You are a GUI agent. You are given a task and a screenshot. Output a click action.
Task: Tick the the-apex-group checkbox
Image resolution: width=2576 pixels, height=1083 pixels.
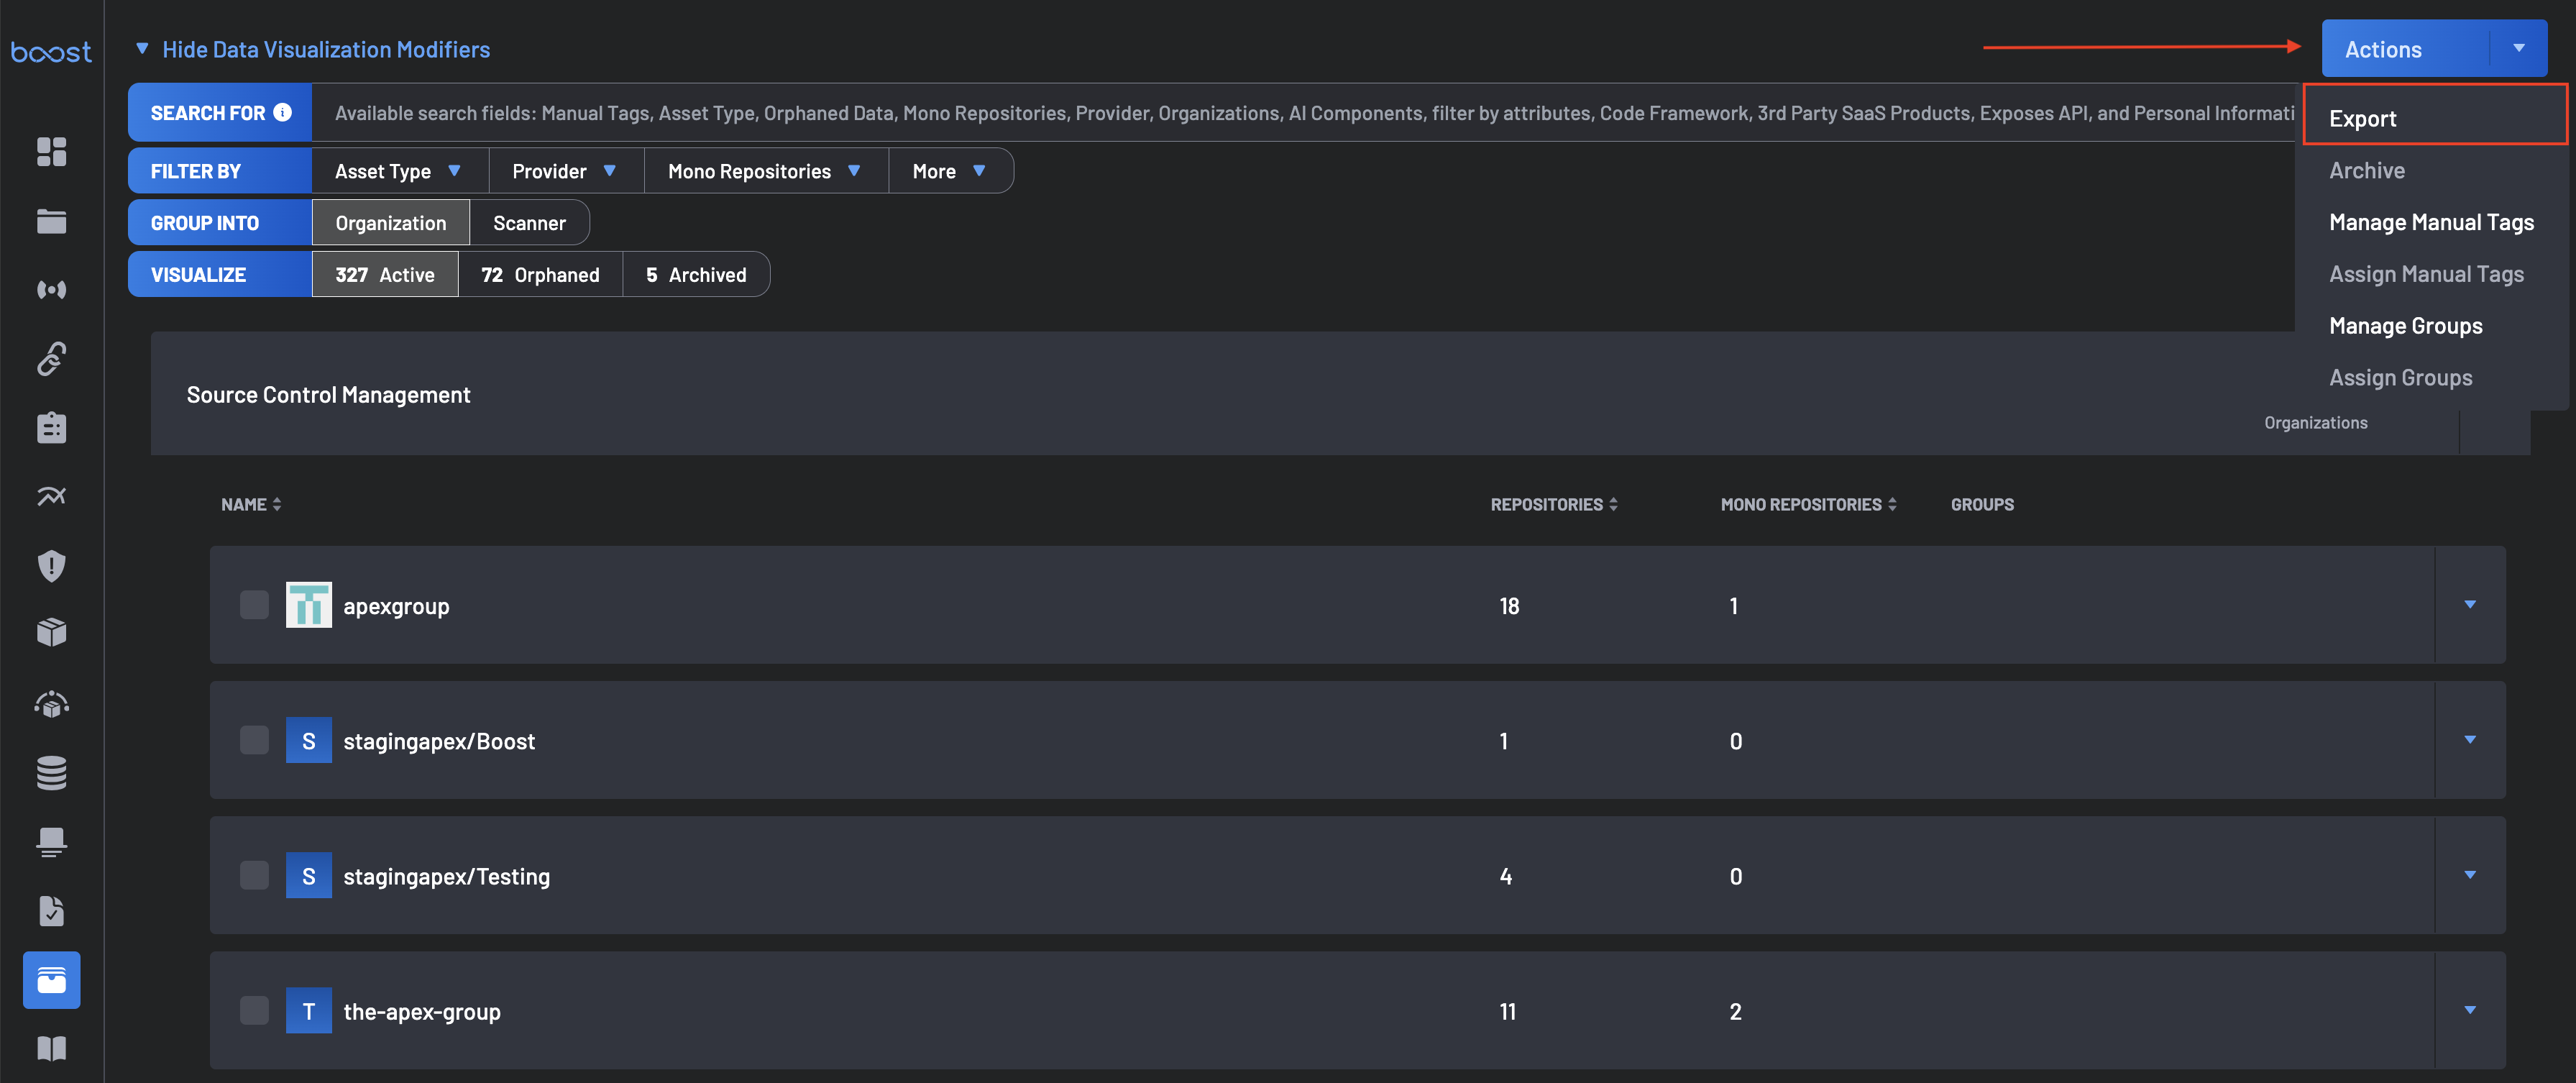(254, 1010)
